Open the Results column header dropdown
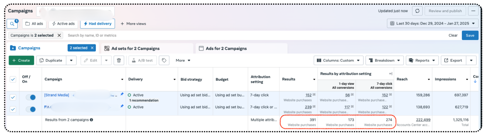The image size is (485, 135). (314, 79)
